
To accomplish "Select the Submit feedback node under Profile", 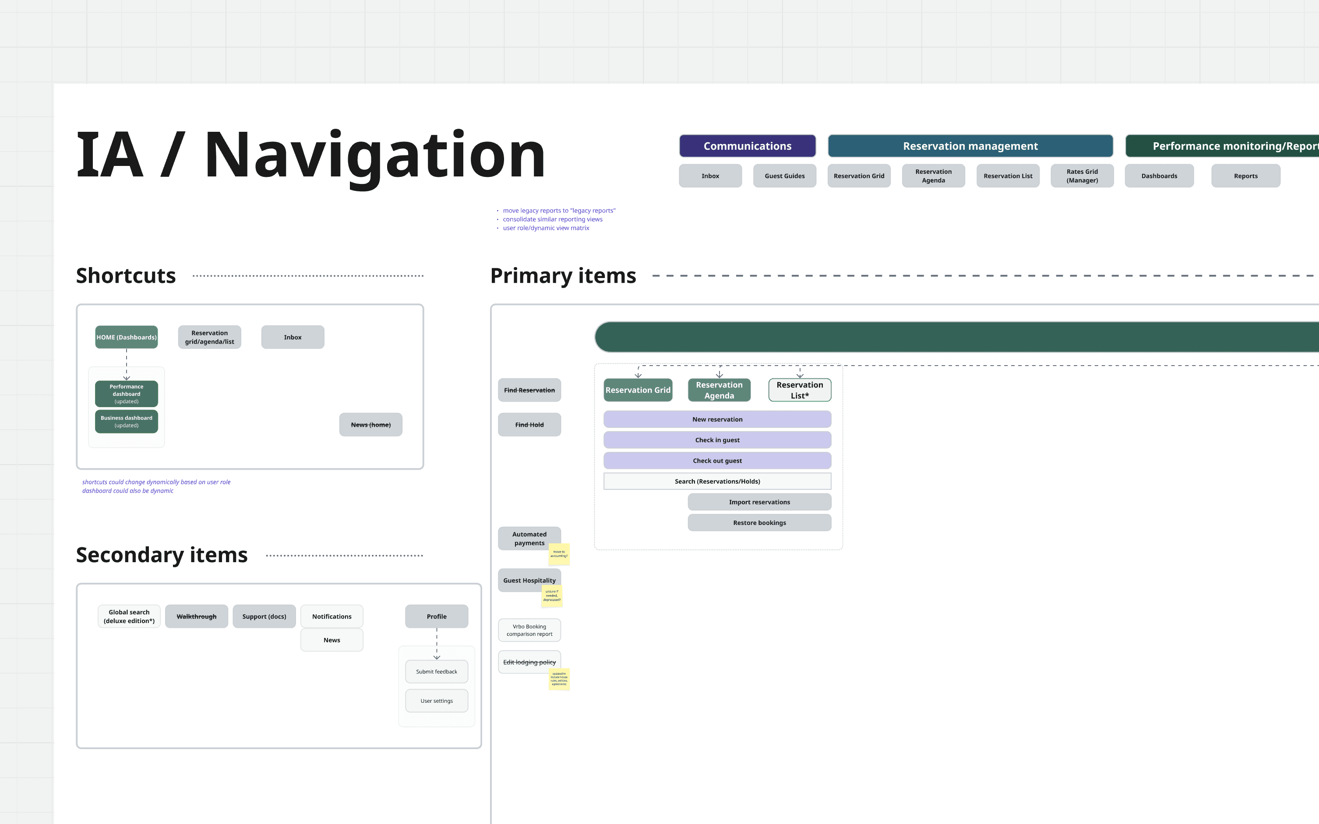I will click(436, 671).
